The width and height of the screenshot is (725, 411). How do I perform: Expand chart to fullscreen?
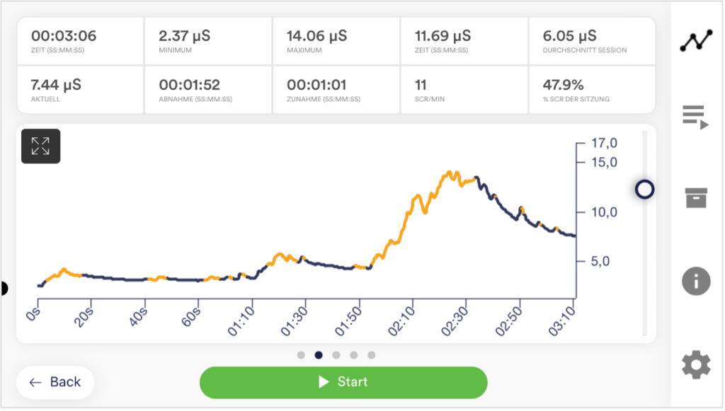pos(40,146)
